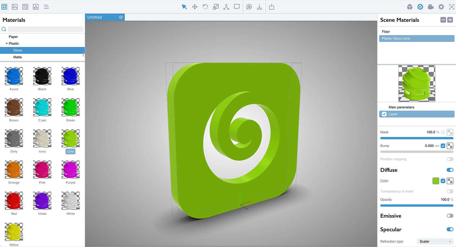This screenshot has width=456, height=247.
Task: Click the snap to ground icon
Action: [x=259, y=7]
